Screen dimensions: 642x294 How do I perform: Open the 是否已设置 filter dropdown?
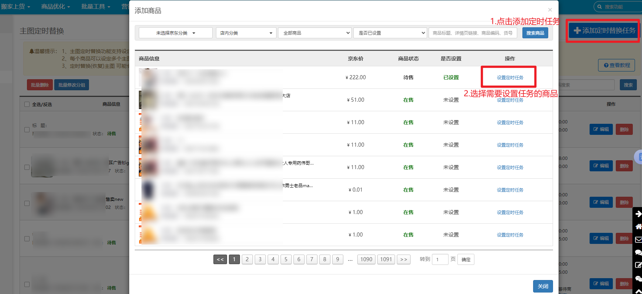point(390,33)
